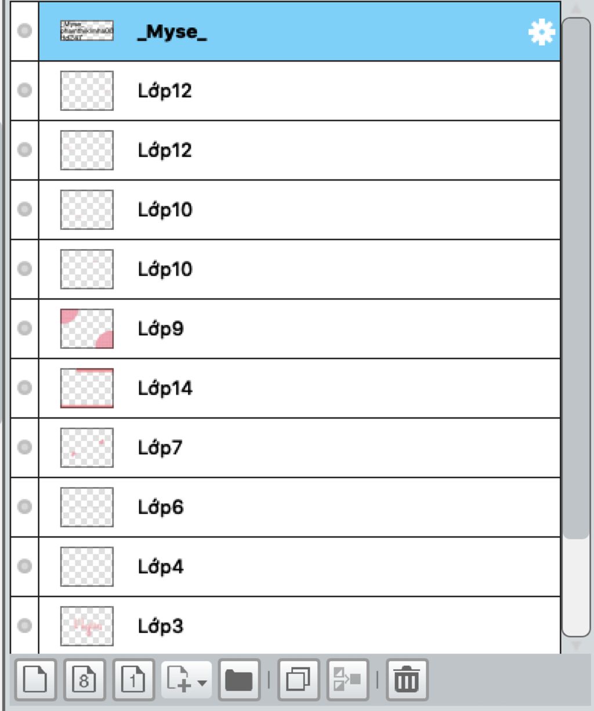
Task: Duplicate the selected layer
Action: click(x=299, y=680)
